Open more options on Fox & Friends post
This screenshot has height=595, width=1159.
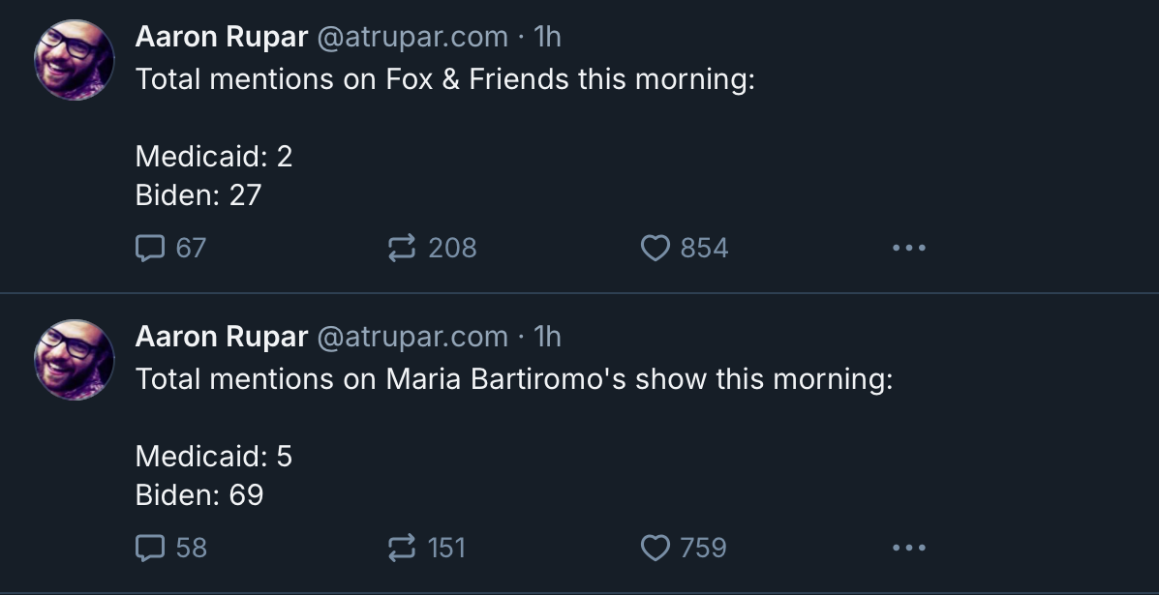pyautogui.click(x=909, y=249)
